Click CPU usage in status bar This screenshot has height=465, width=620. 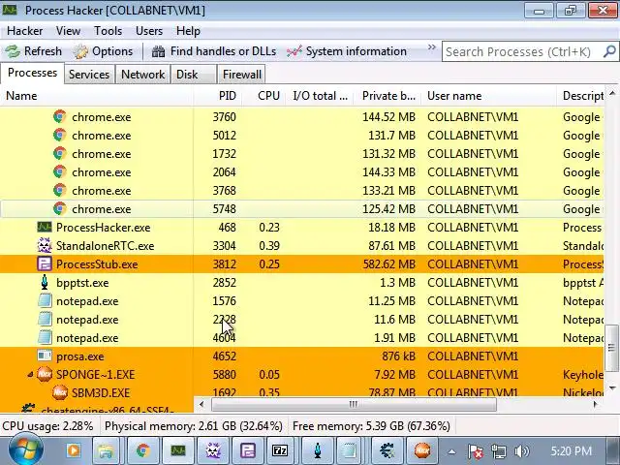pos(47,426)
